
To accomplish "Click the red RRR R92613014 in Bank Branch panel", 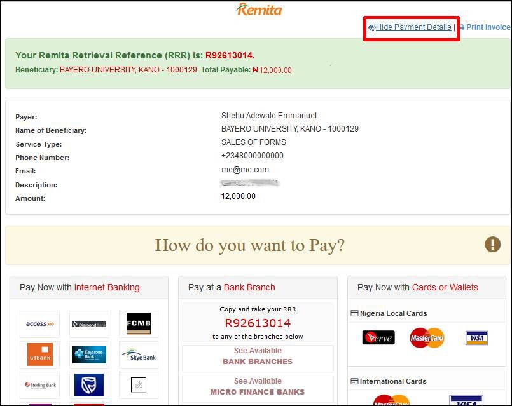I will (258, 323).
